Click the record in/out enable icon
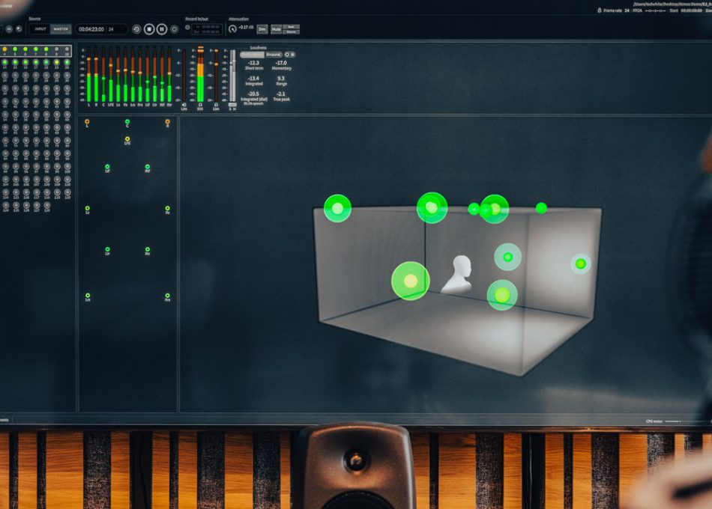This screenshot has height=509, width=712. point(187,28)
